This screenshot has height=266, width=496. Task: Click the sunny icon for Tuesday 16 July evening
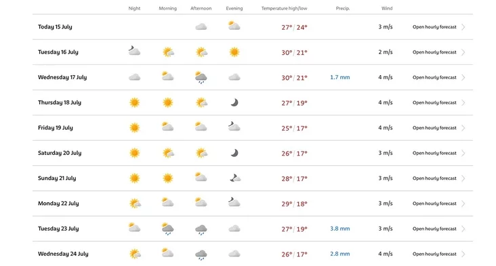[x=234, y=52]
